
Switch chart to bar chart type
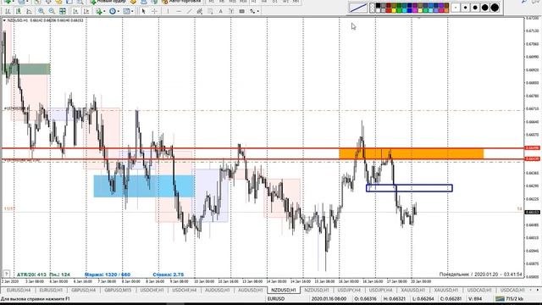[x=8, y=11]
